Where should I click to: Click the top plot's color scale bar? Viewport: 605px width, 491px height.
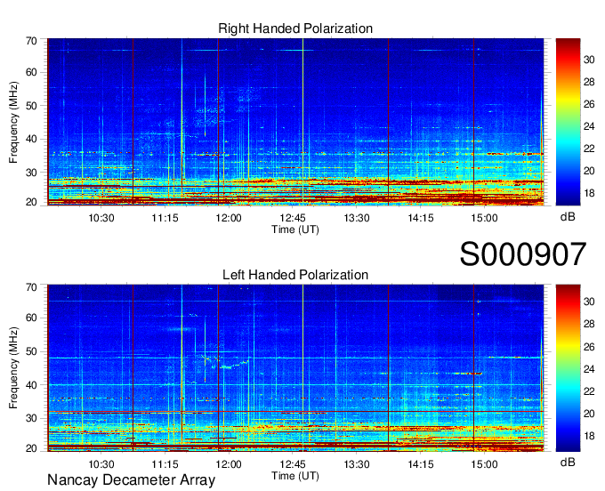(x=568, y=122)
